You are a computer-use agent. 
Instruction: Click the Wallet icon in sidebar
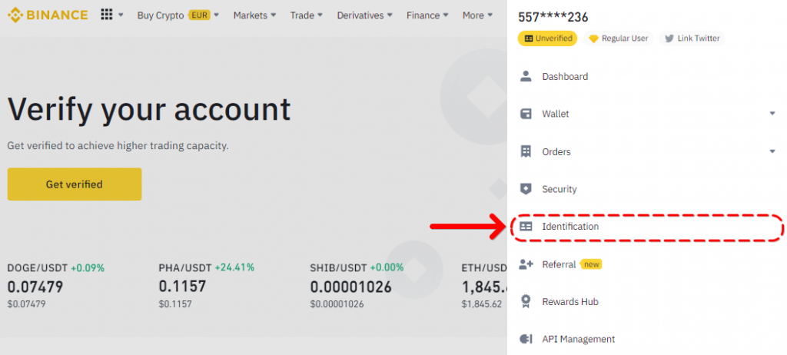click(x=526, y=114)
